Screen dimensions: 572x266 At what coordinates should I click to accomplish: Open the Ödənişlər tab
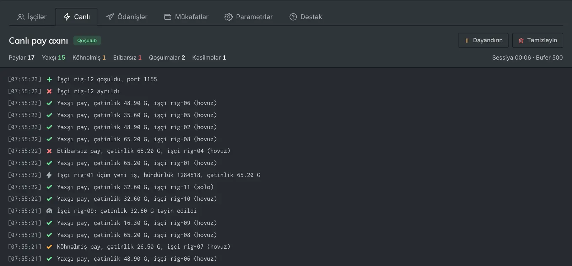click(x=126, y=17)
